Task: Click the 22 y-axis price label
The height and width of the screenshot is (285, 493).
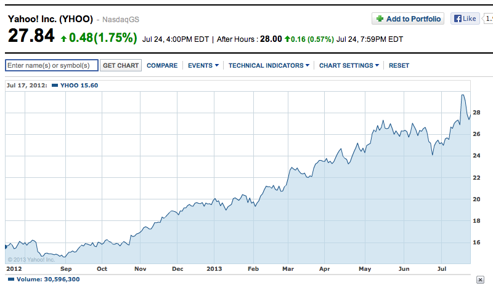Action: (476, 178)
